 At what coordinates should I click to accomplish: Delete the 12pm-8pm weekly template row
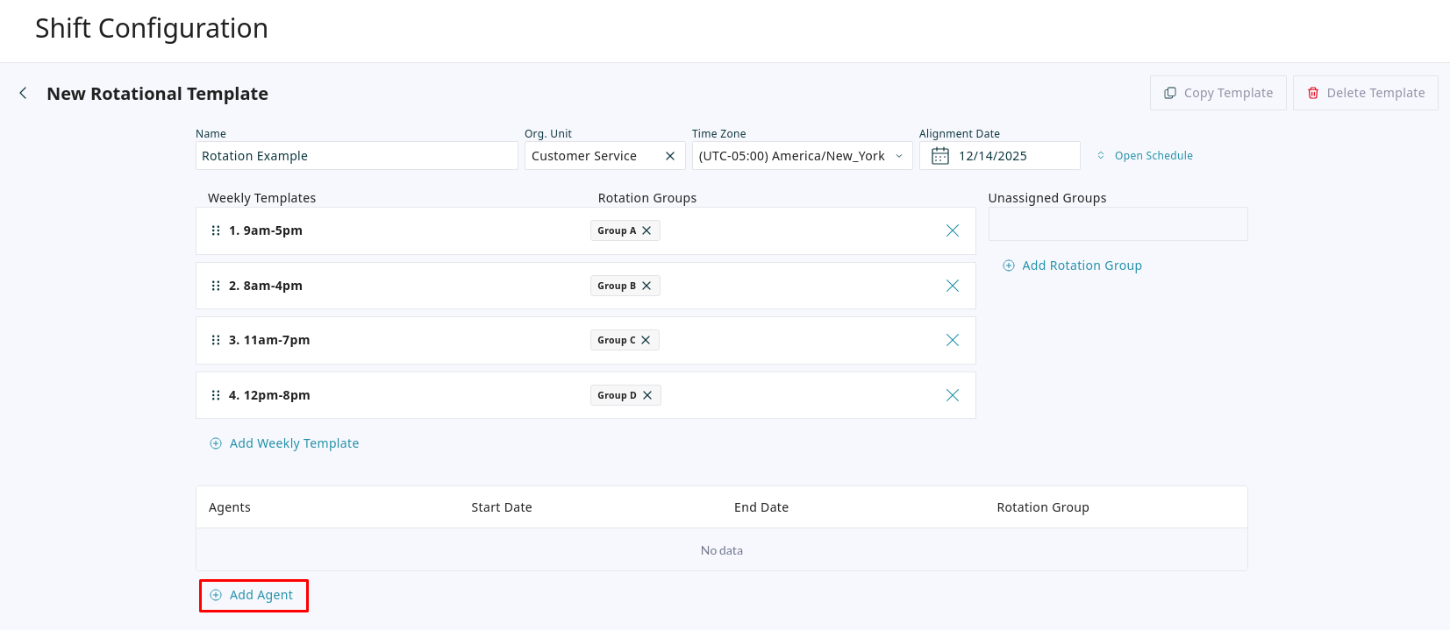952,395
